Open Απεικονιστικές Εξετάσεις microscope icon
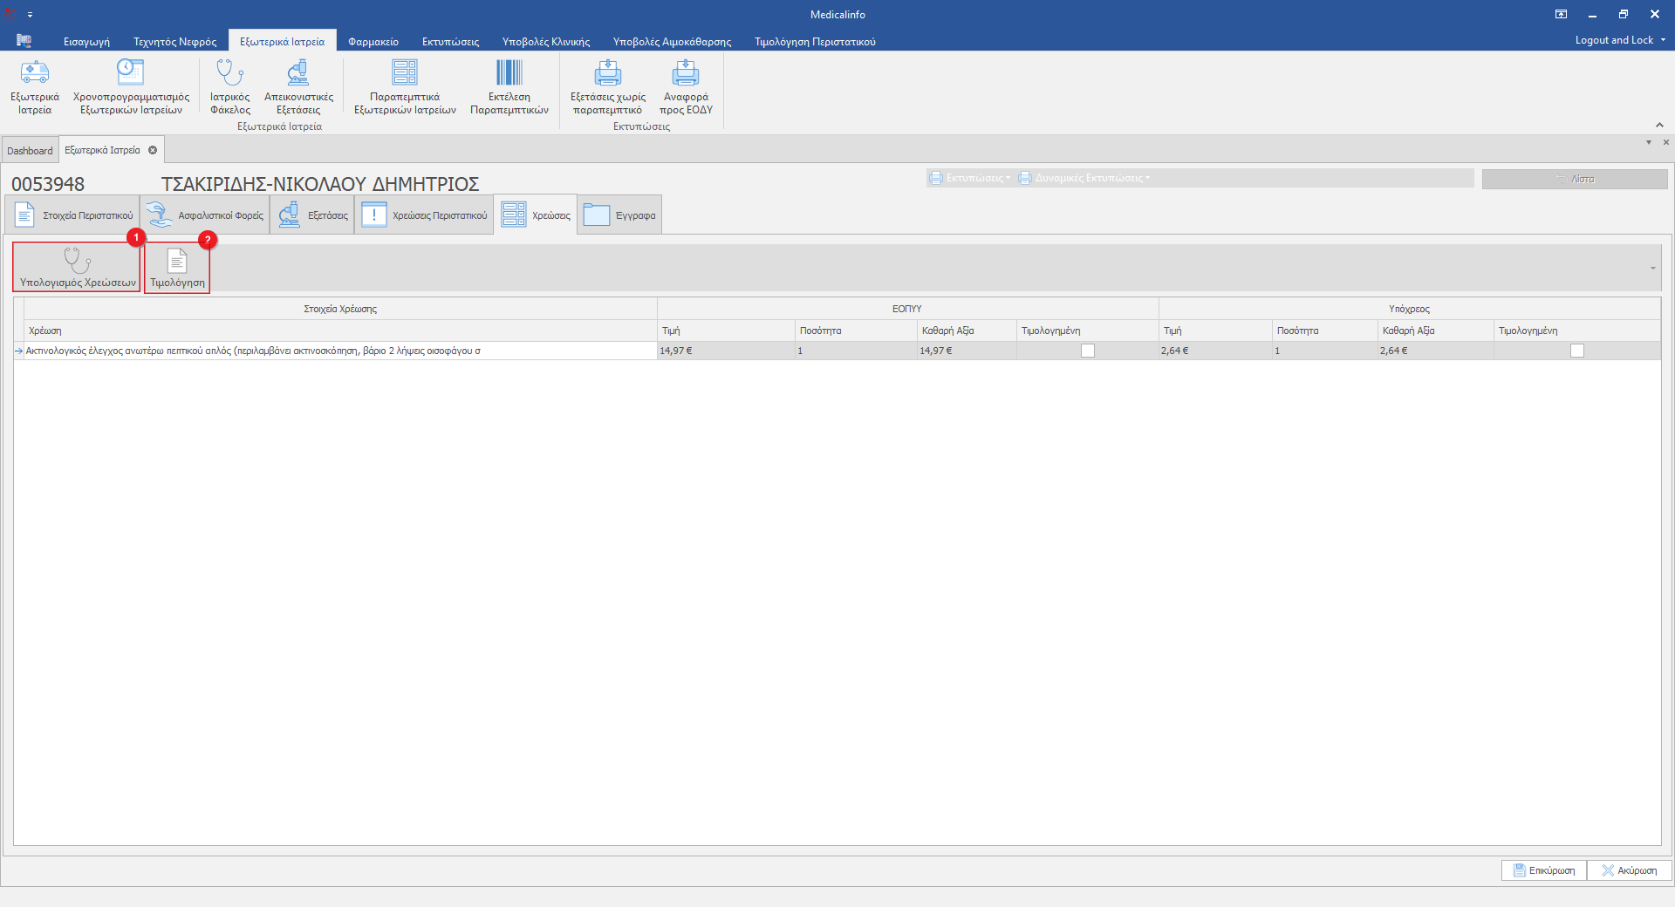 click(298, 87)
